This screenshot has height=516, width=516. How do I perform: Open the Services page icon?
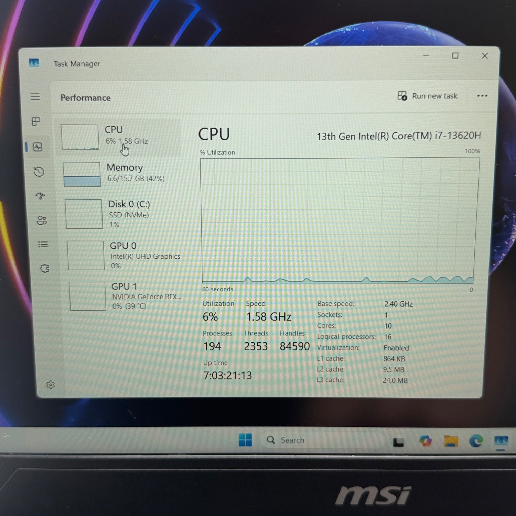tap(45, 268)
